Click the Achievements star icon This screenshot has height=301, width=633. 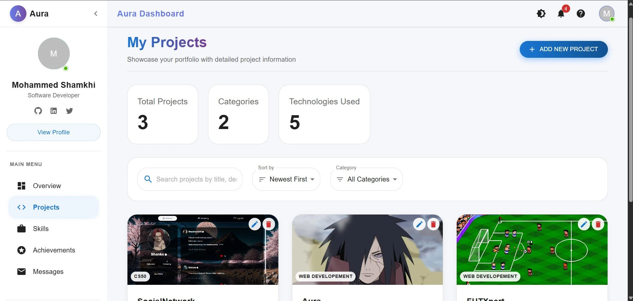21,250
